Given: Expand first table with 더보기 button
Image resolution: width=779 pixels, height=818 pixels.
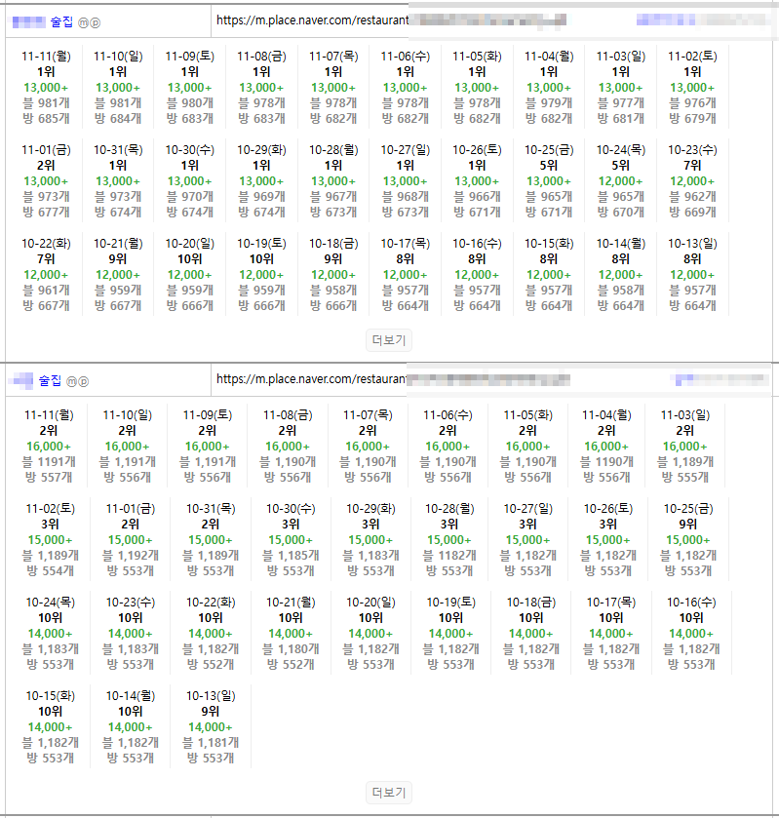Looking at the screenshot, I should [x=389, y=340].
